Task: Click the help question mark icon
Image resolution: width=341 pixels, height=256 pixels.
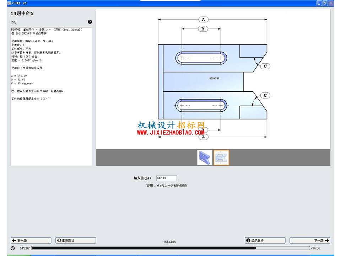Action: (90, 22)
